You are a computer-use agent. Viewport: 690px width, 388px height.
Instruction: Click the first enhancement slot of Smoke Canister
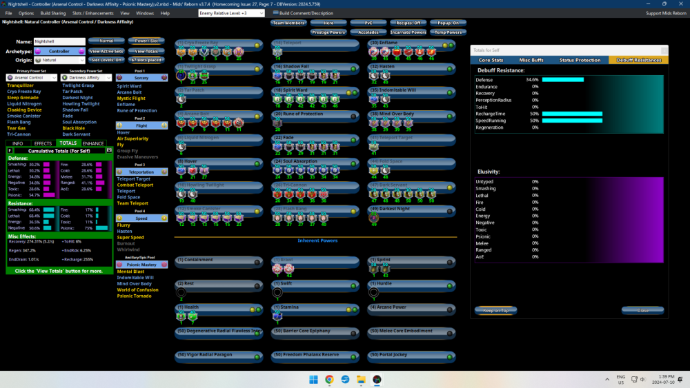point(181,218)
